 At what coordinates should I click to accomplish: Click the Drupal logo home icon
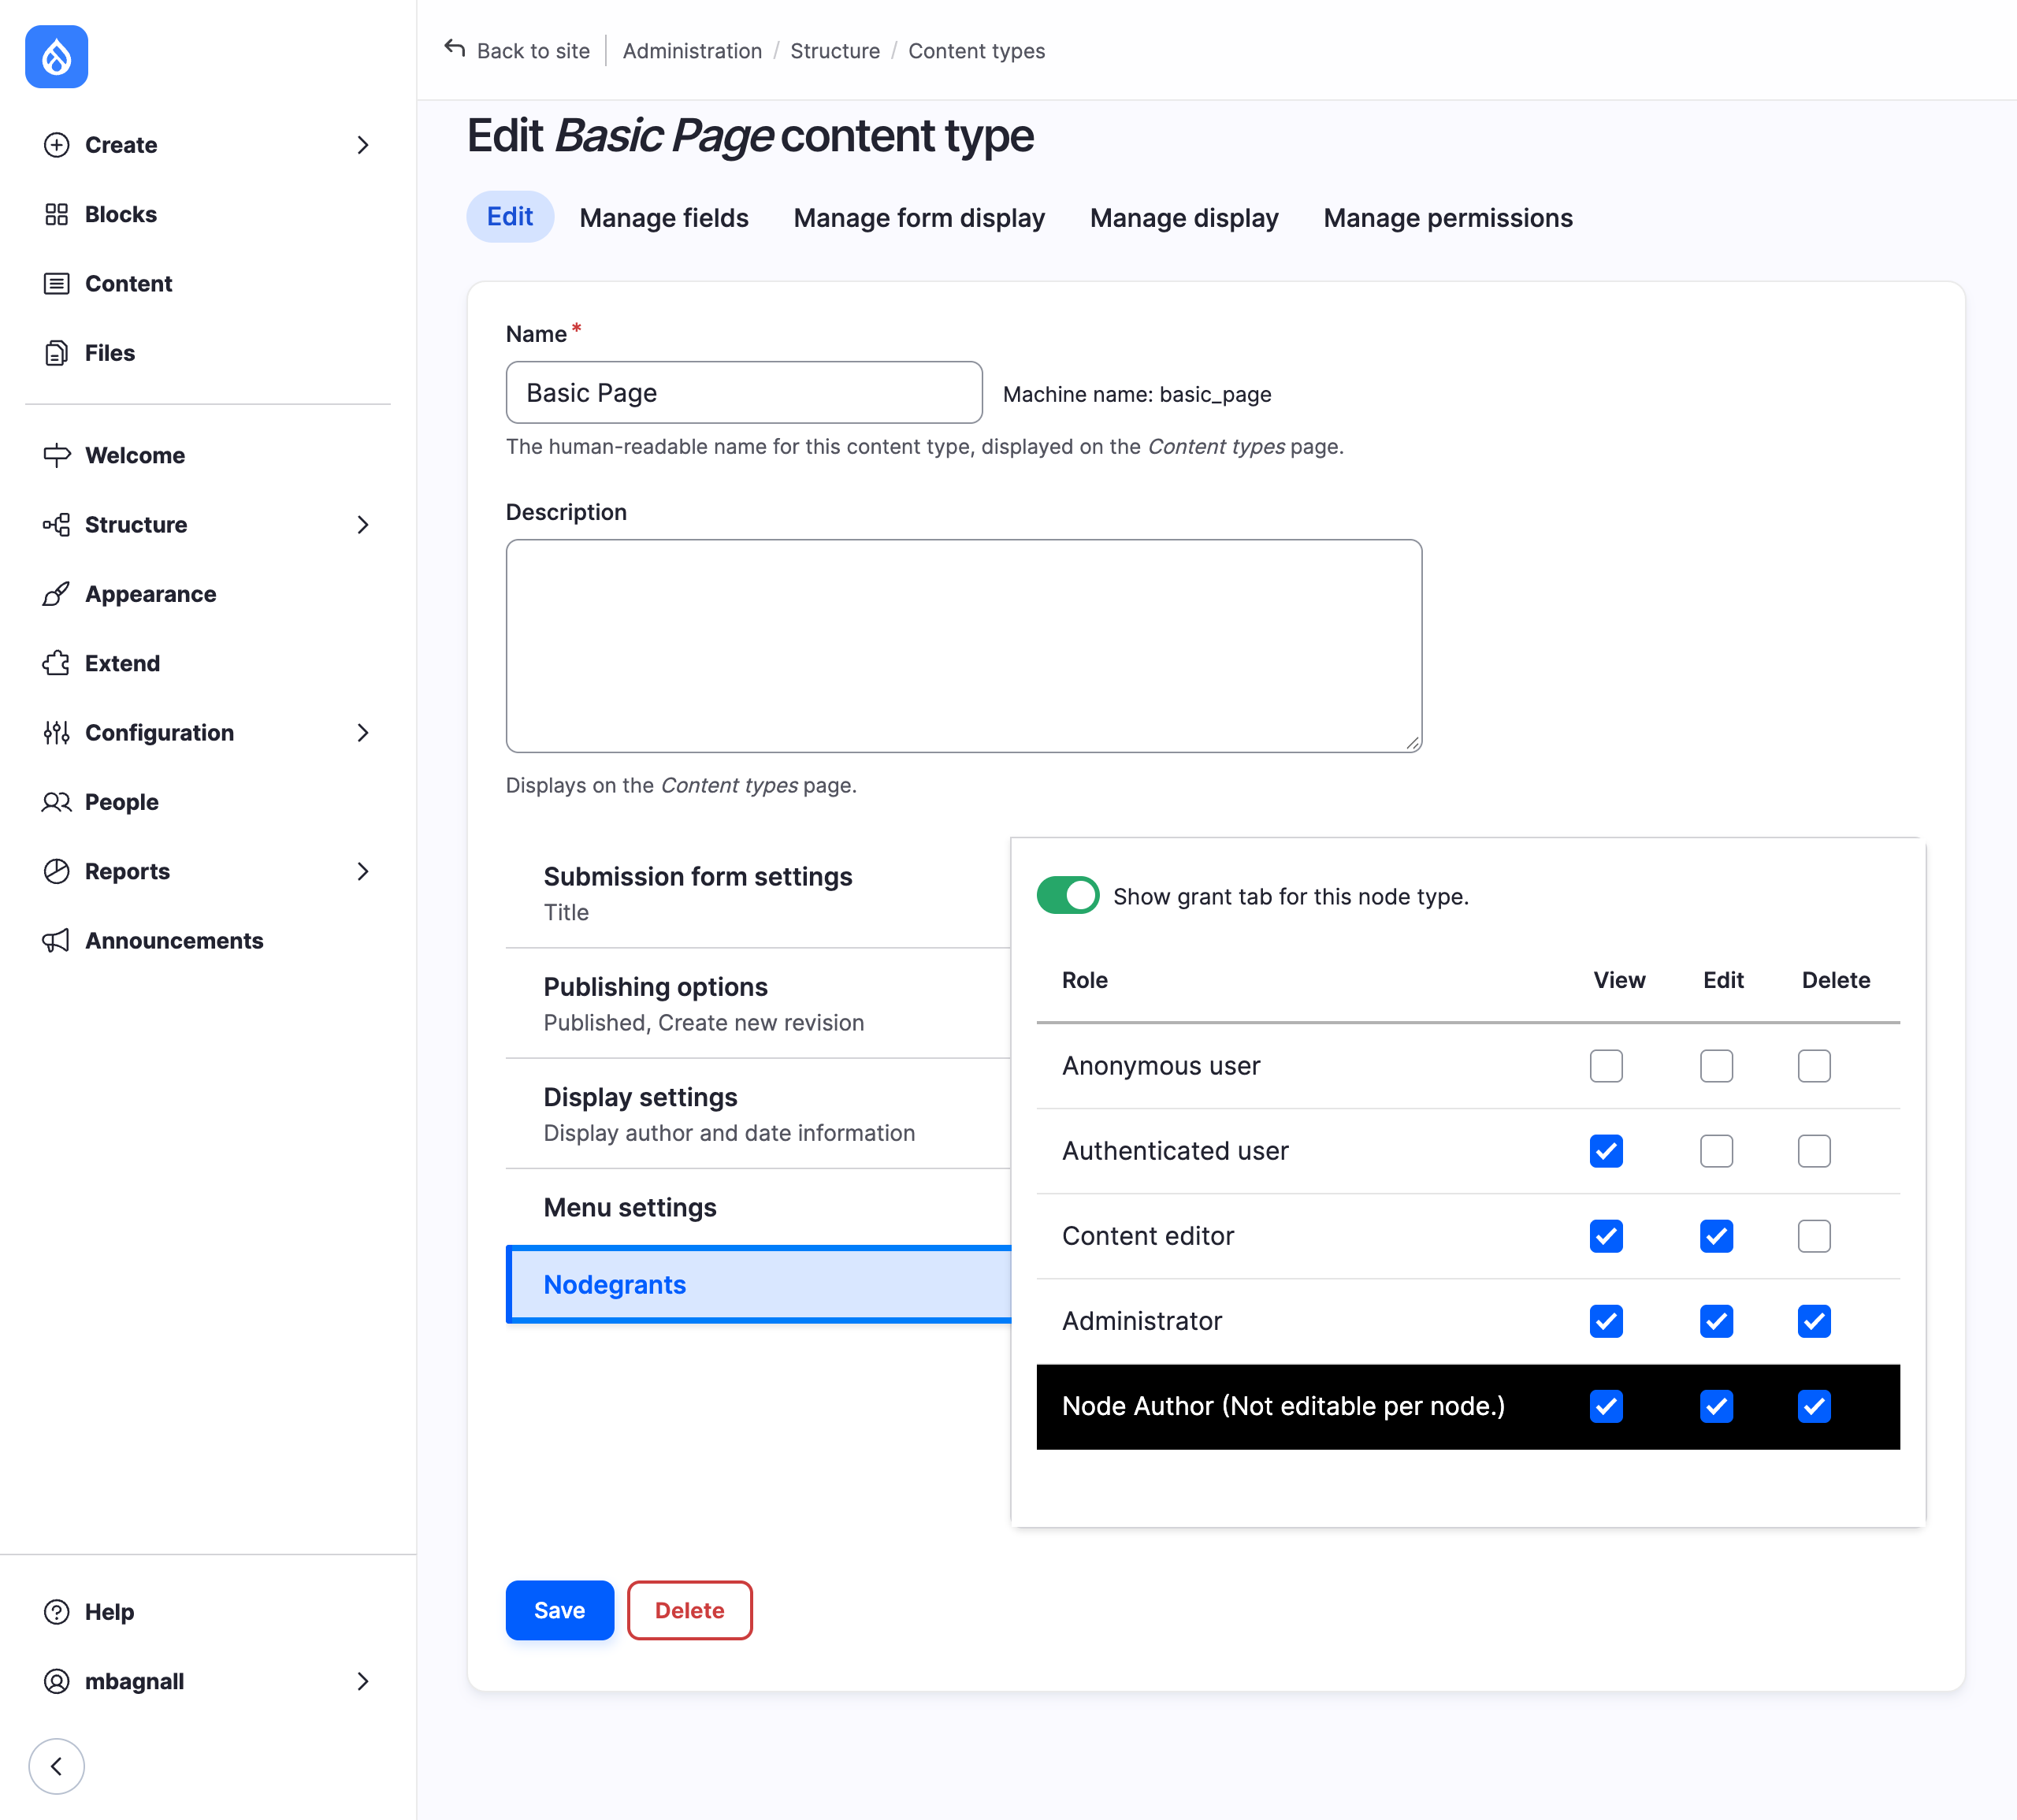coord(56,57)
